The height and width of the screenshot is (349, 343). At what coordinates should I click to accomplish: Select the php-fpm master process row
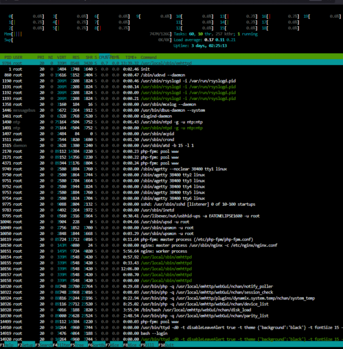(x=171, y=240)
